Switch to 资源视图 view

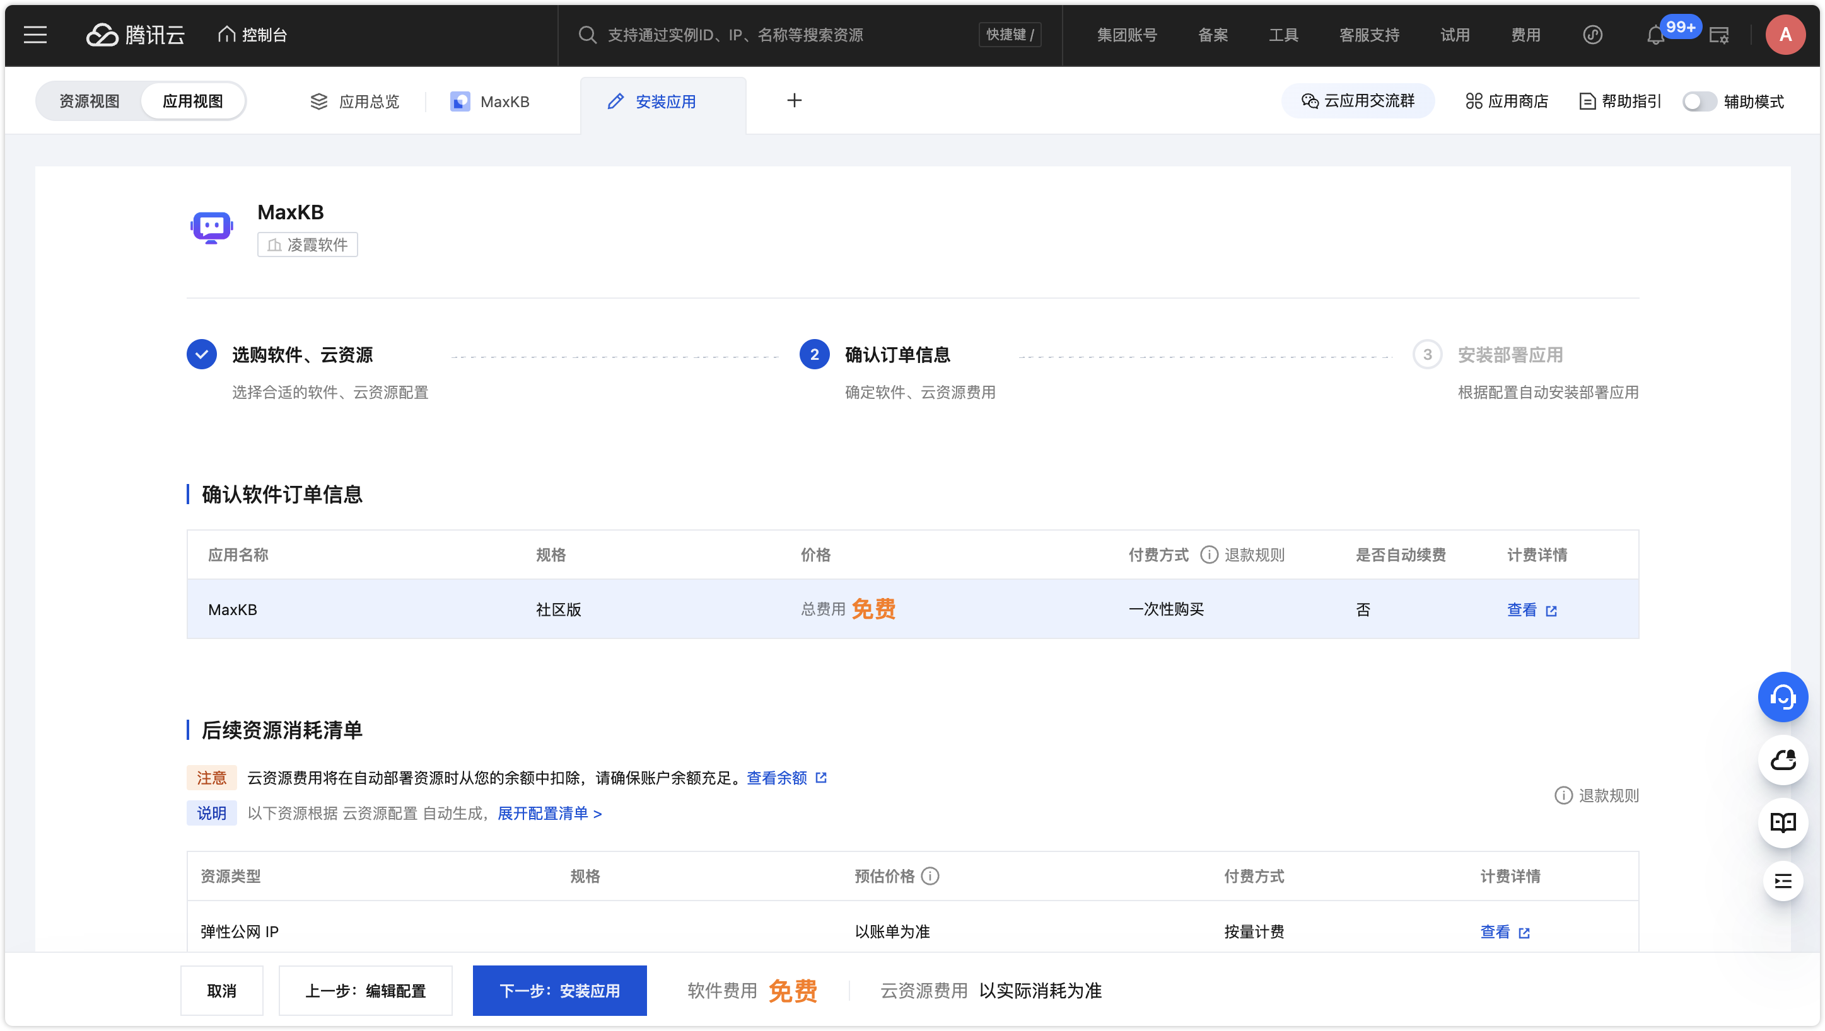point(91,101)
